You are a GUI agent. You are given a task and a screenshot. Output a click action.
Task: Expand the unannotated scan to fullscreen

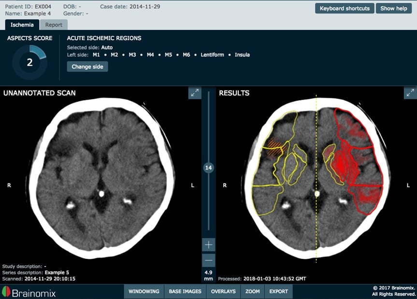coord(195,93)
